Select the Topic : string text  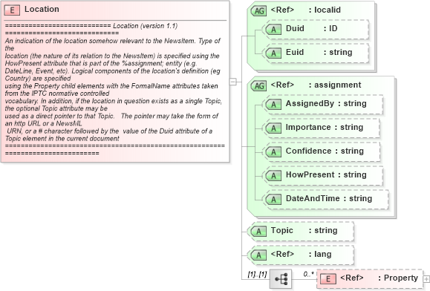(x=304, y=231)
